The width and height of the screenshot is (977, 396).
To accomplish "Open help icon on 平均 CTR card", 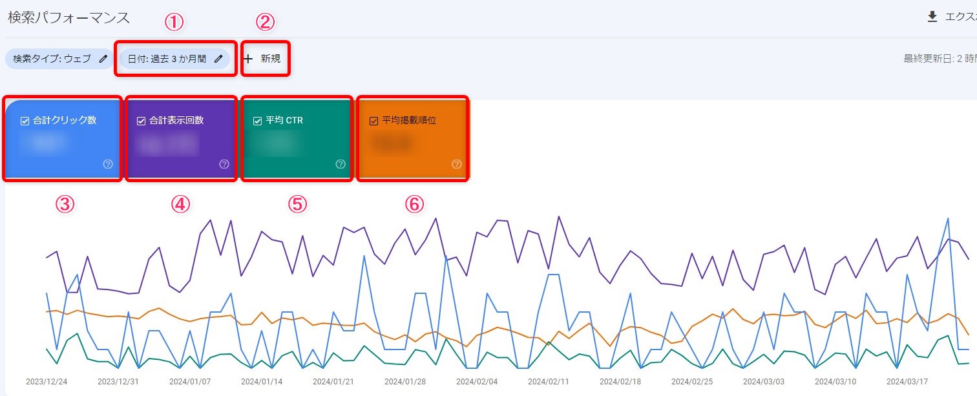I will click(341, 164).
